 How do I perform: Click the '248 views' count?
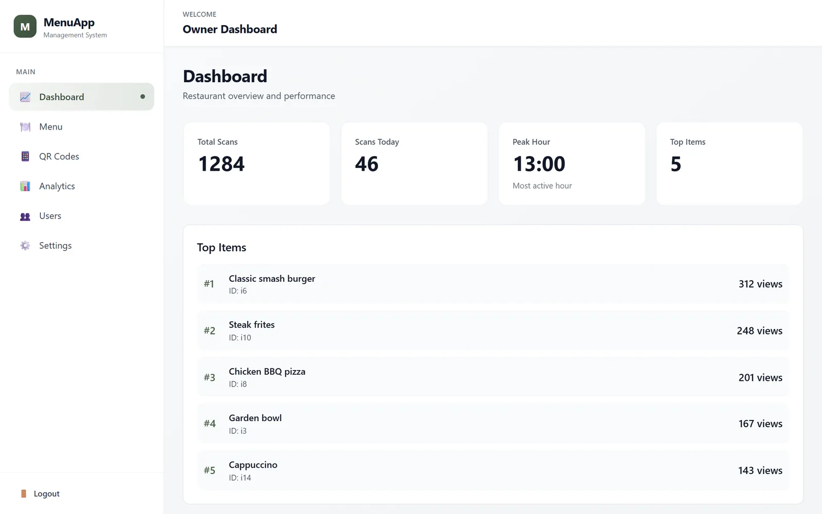point(759,331)
